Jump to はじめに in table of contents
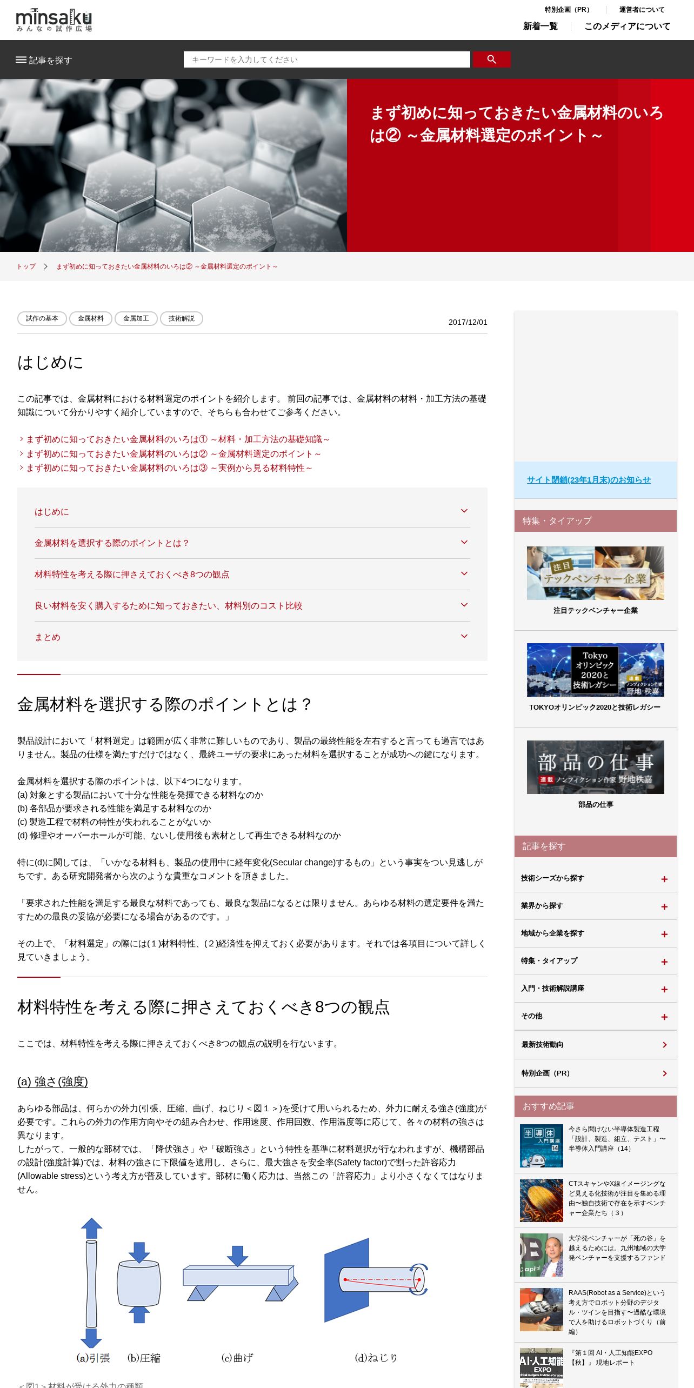This screenshot has height=1388, width=694. [52, 512]
